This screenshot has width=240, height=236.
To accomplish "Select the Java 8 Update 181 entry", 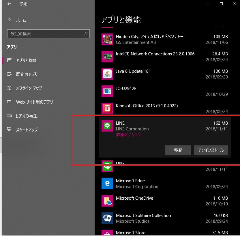I will coord(133,71).
